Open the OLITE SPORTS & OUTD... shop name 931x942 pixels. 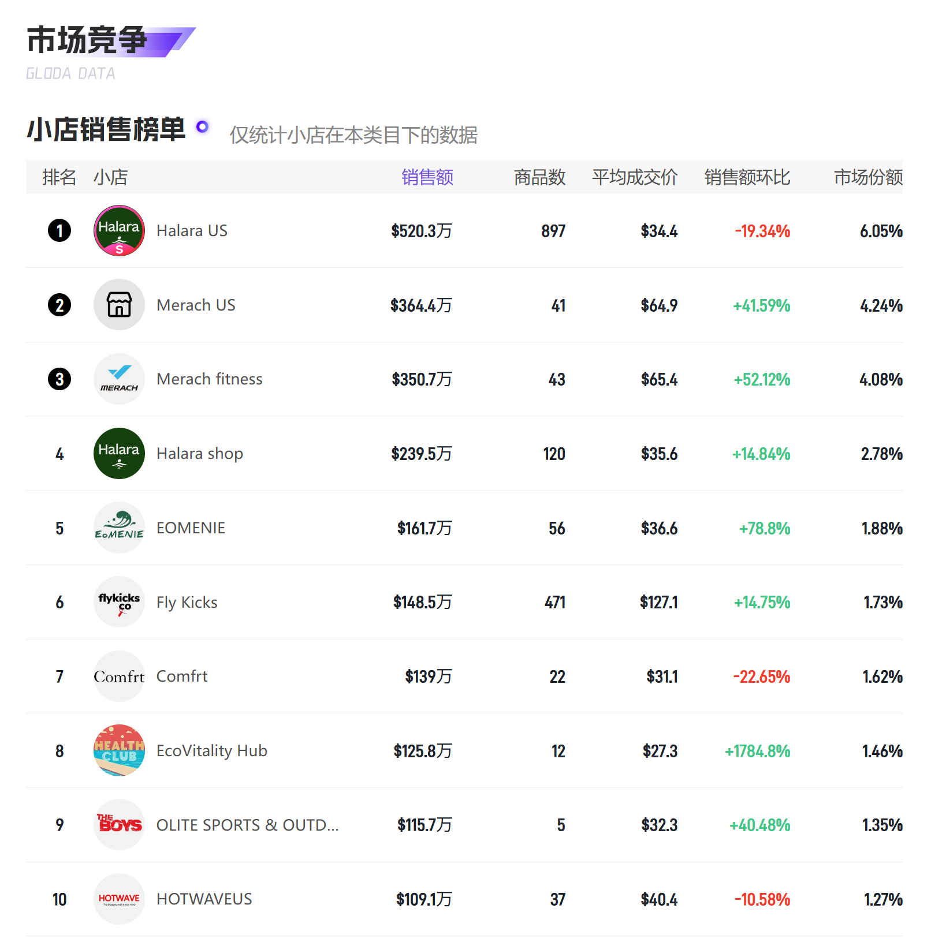pyautogui.click(x=247, y=825)
